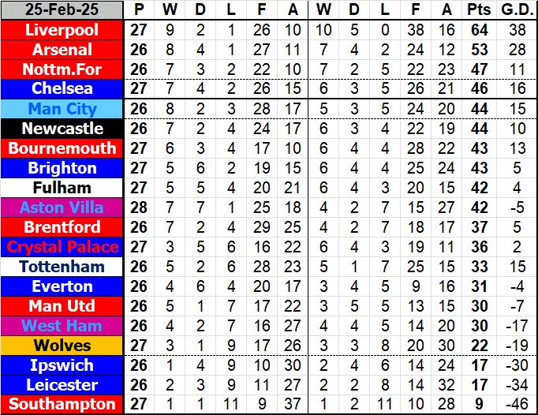Image resolution: width=538 pixels, height=415 pixels.
Task: Select the Bournemouth team name cell
Action: pyautogui.click(x=62, y=148)
